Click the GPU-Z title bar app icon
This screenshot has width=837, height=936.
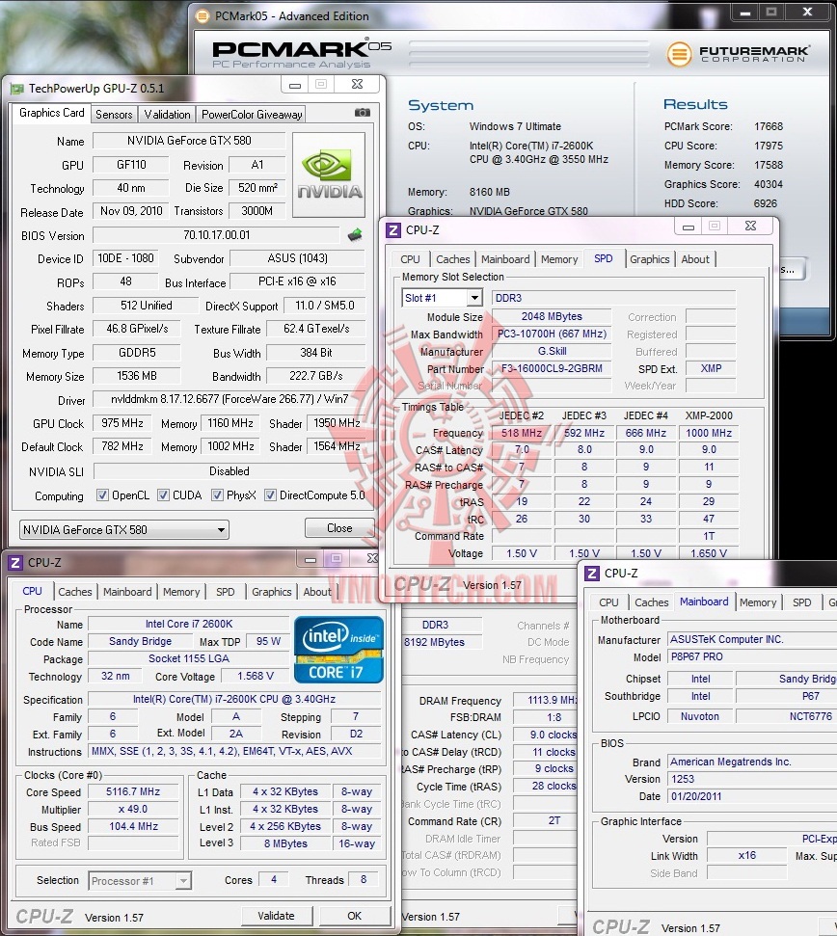16,89
